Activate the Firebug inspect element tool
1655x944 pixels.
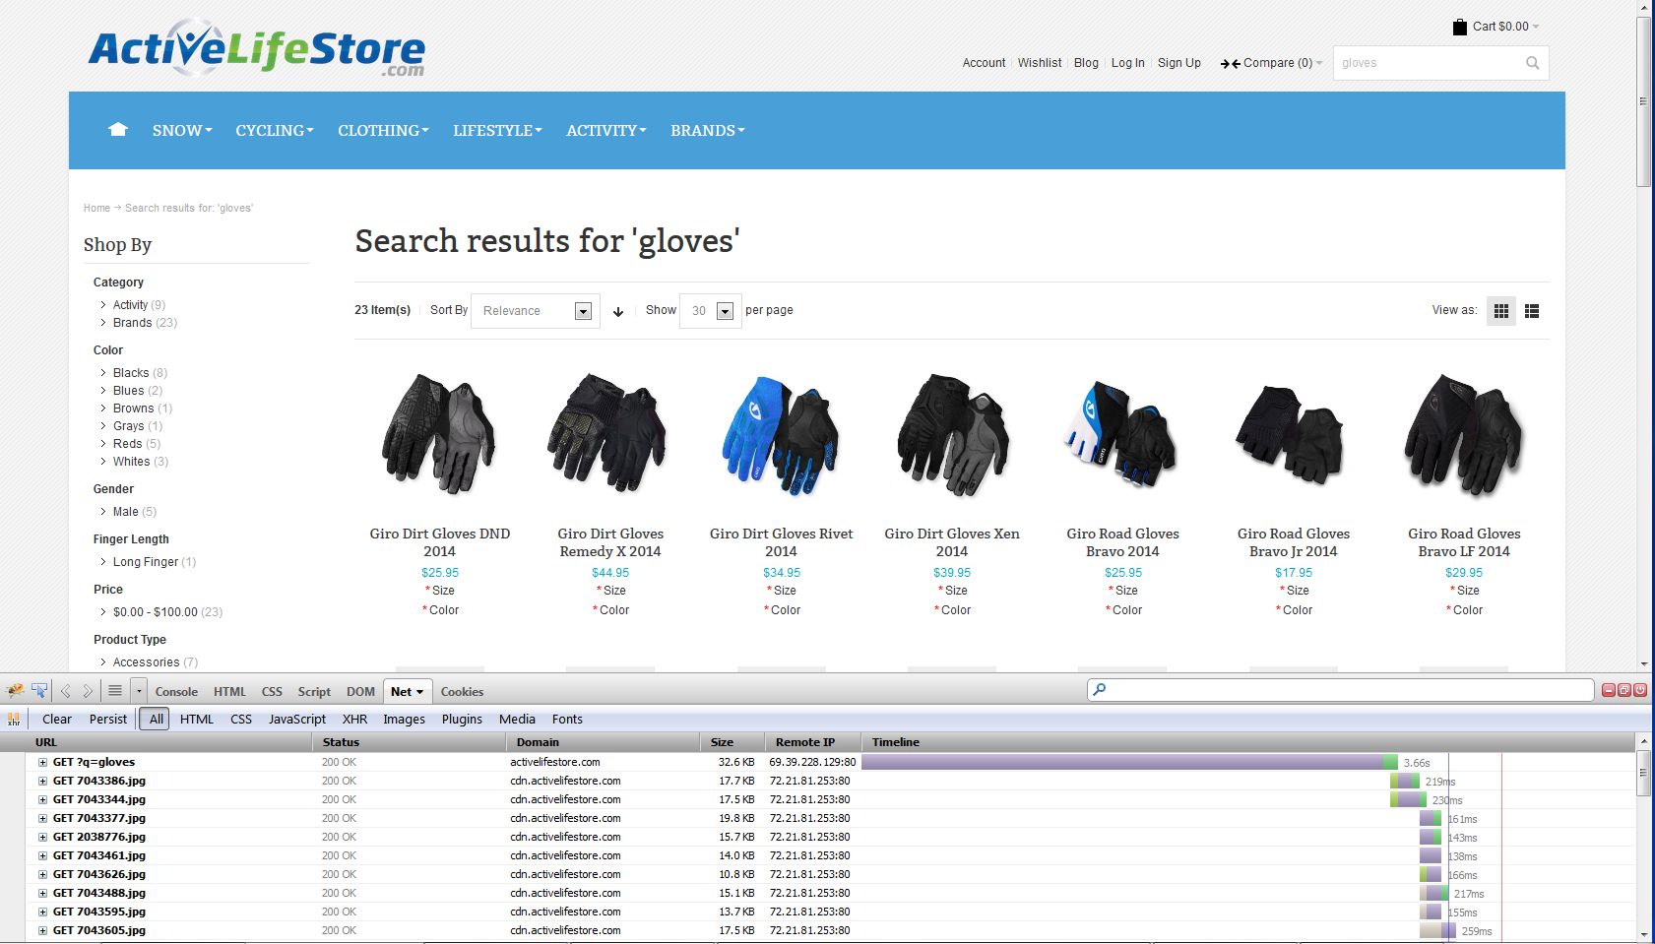tap(39, 691)
